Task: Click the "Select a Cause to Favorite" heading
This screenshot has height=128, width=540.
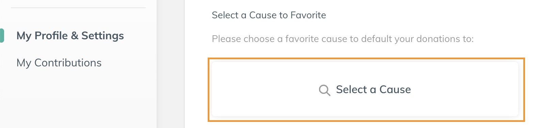Action: tap(269, 15)
